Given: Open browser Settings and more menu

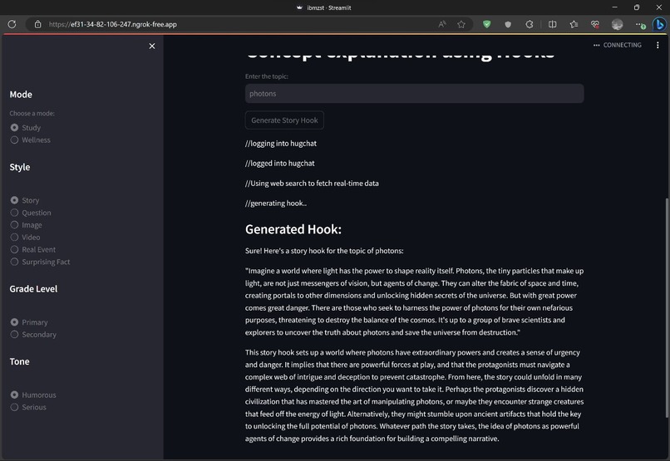Looking at the screenshot, I should click(640, 24).
